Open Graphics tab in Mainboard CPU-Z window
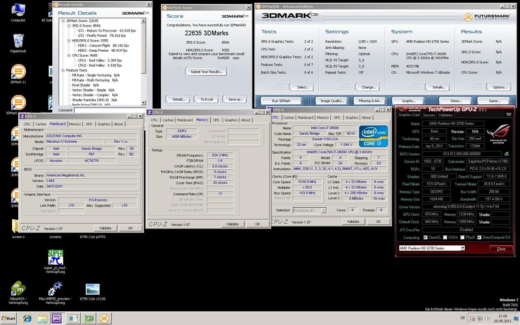This screenshot has width=520, height=325. point(104,124)
